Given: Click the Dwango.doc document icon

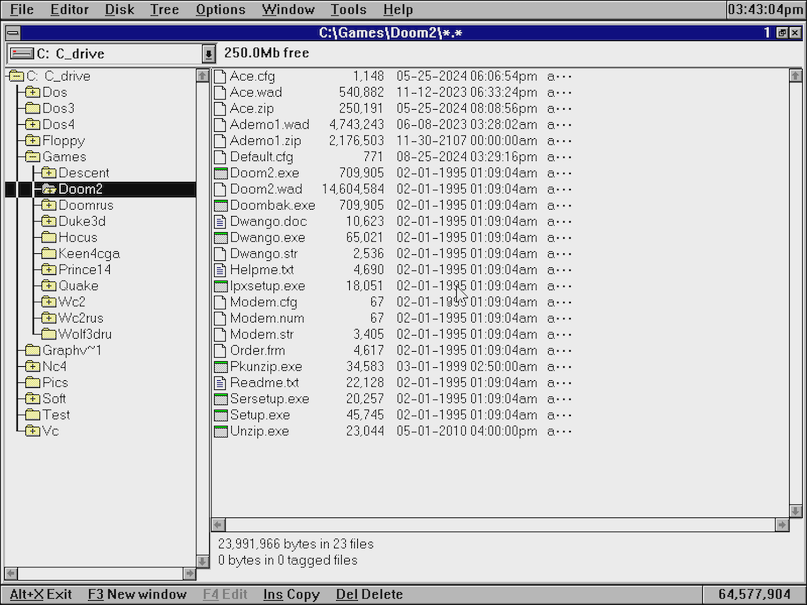Looking at the screenshot, I should 220,222.
